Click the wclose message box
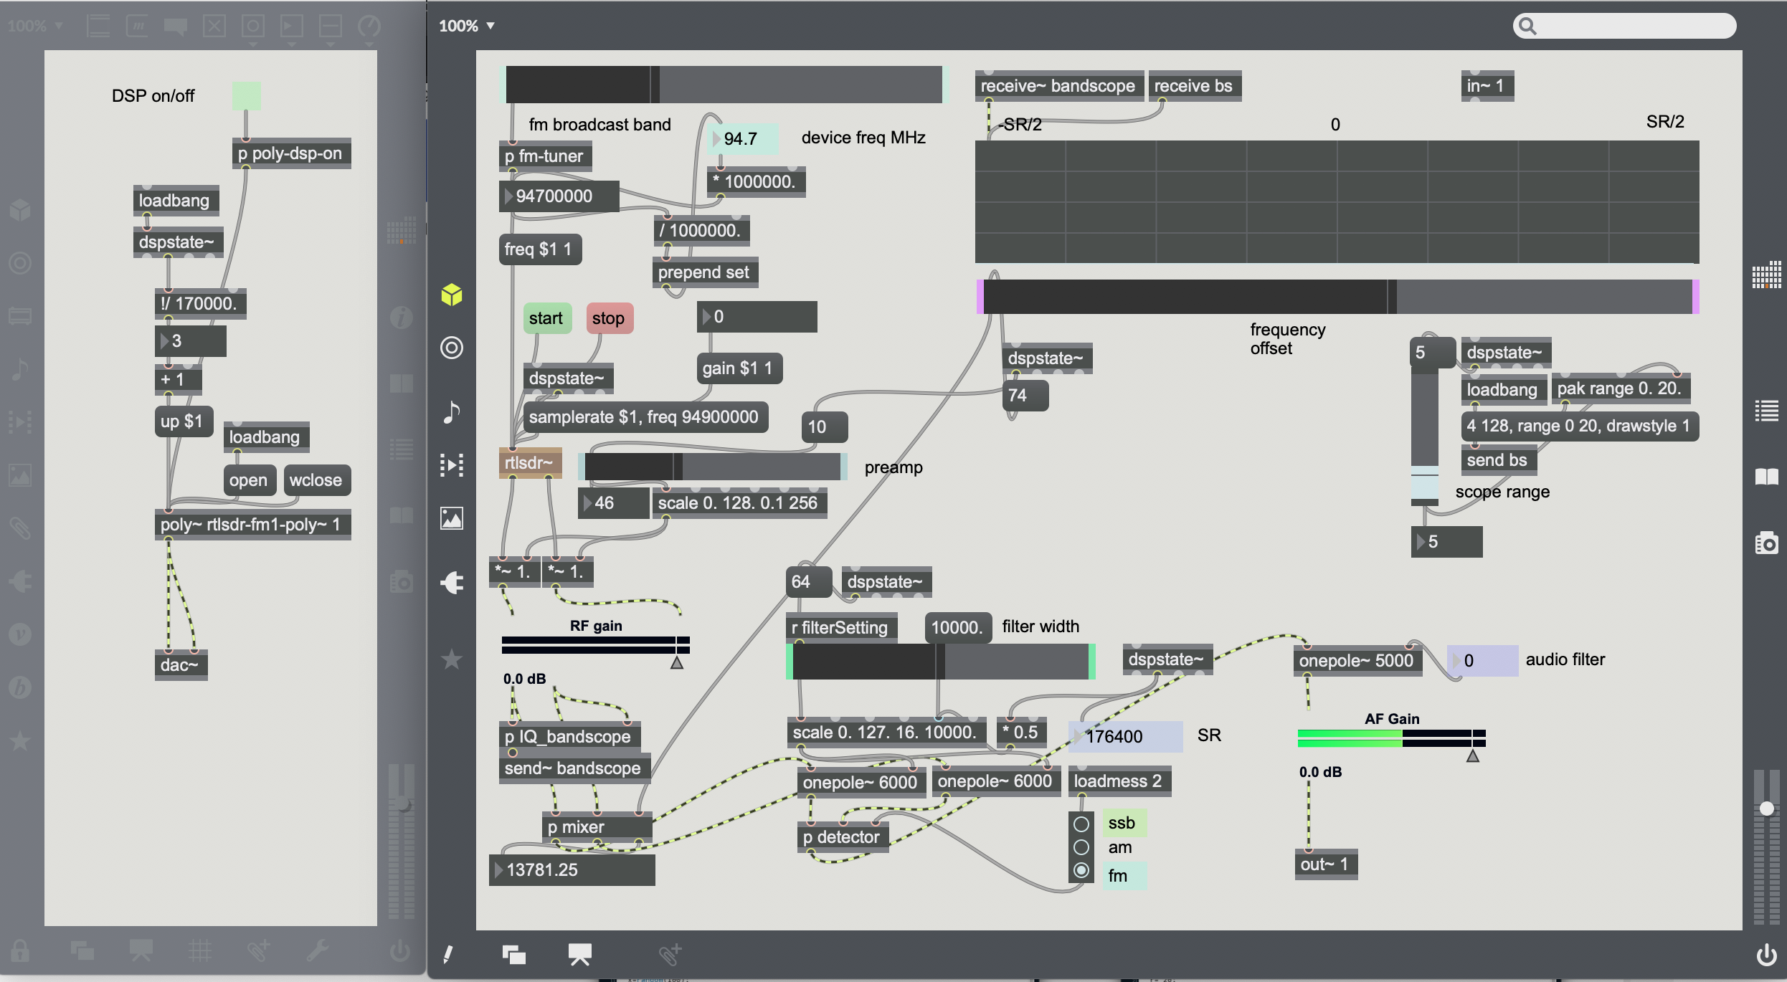This screenshot has width=1787, height=982. (x=316, y=480)
